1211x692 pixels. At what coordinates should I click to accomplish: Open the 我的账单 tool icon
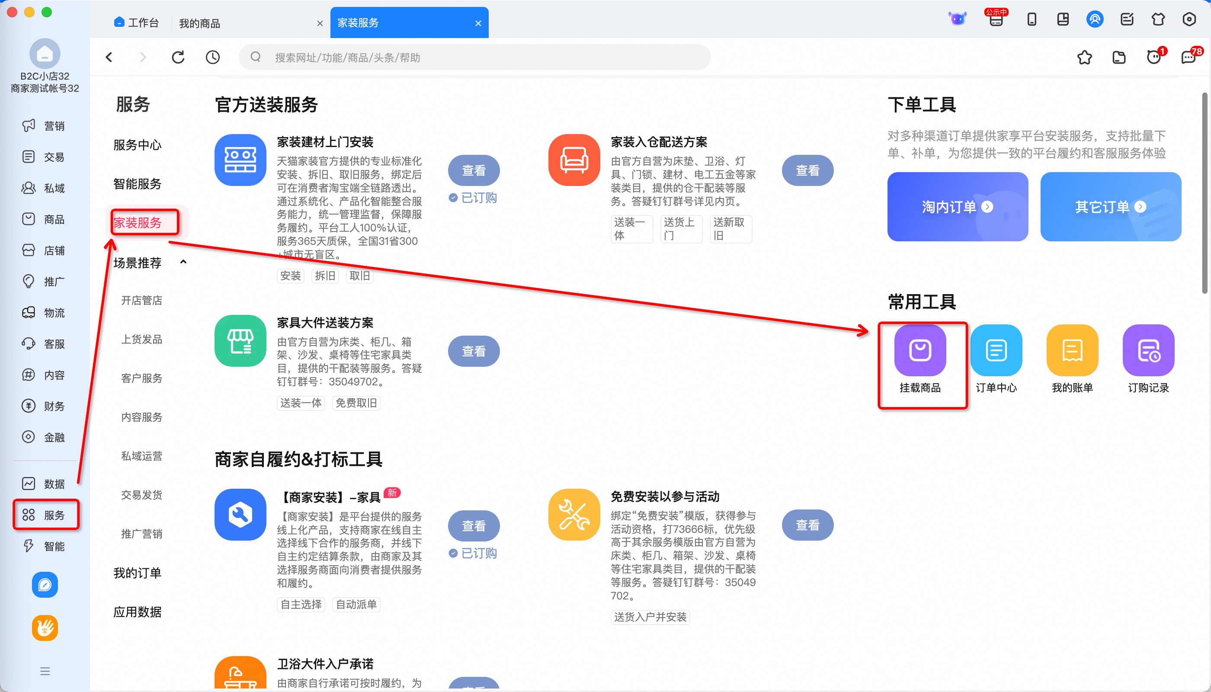(1072, 350)
